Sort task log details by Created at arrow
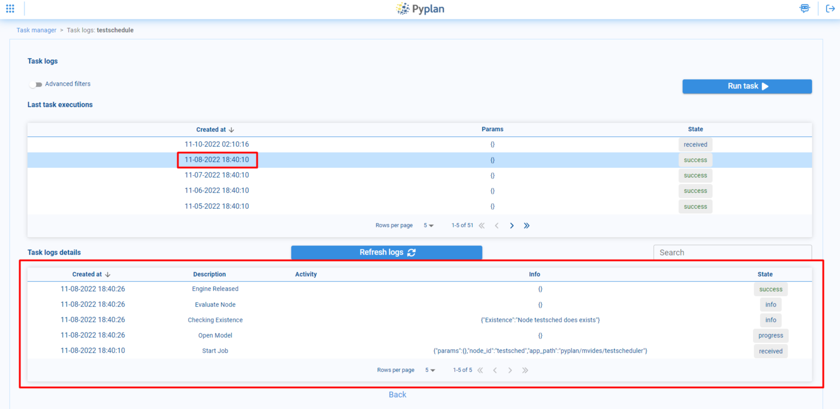Image resolution: width=840 pixels, height=409 pixels. (x=108, y=274)
